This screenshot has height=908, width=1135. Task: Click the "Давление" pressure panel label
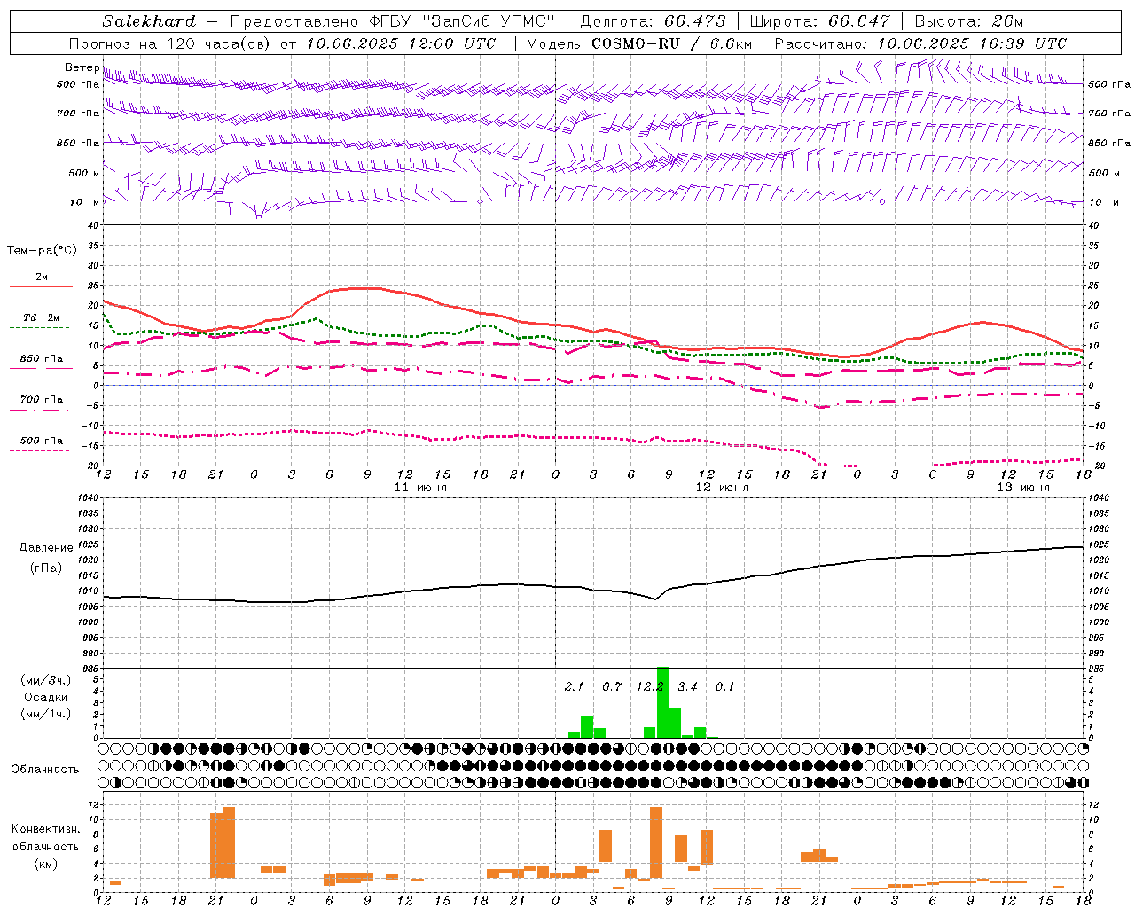point(46,548)
